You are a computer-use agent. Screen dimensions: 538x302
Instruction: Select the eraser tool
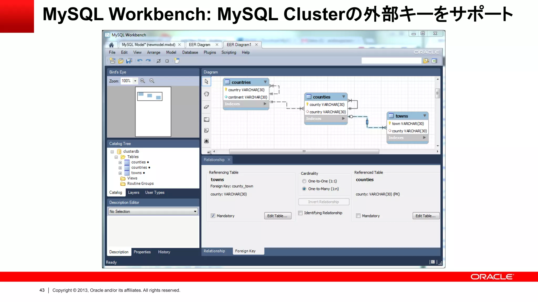(206, 107)
